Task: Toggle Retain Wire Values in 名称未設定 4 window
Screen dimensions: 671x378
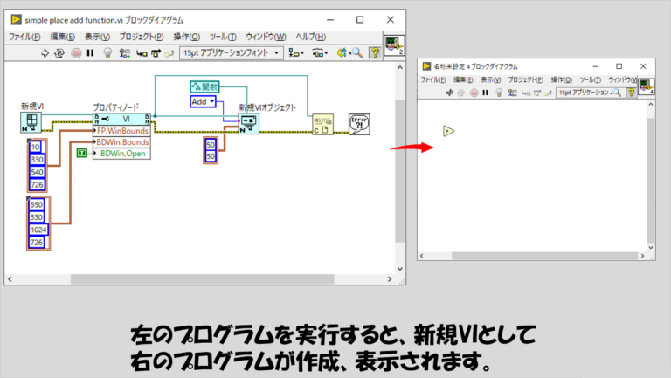Action: (512, 93)
